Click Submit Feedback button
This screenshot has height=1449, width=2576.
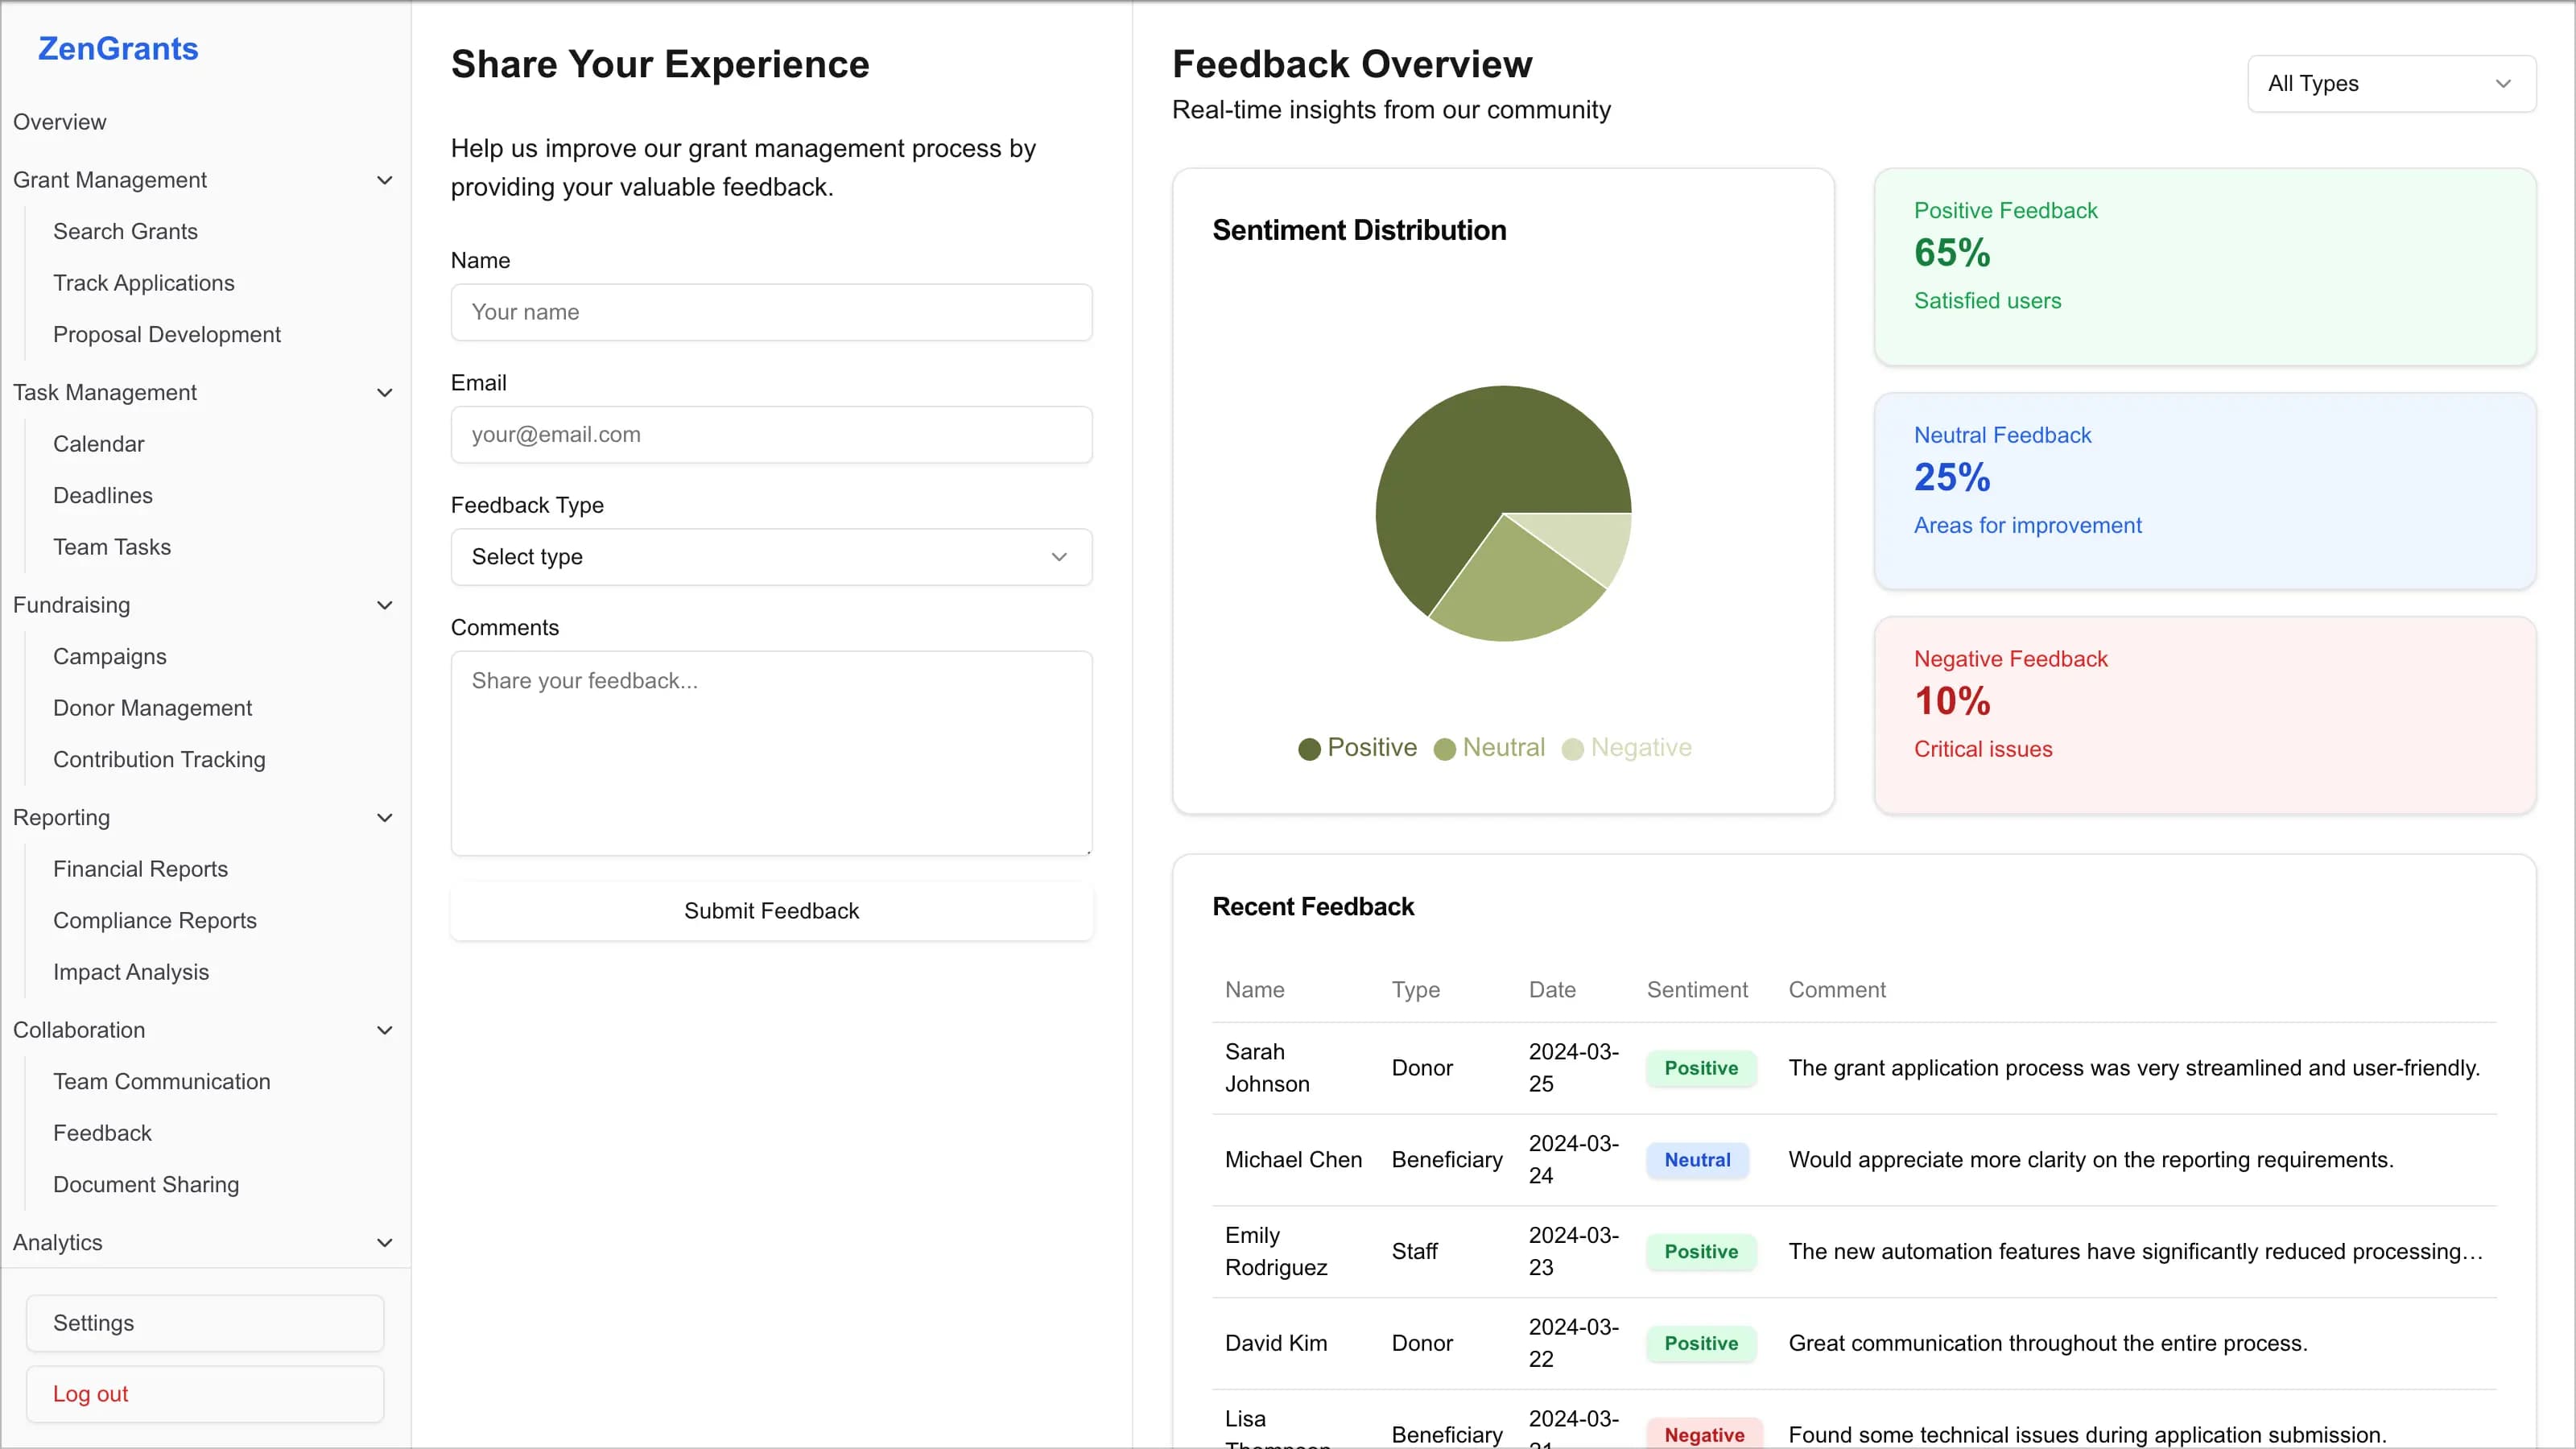point(771,911)
